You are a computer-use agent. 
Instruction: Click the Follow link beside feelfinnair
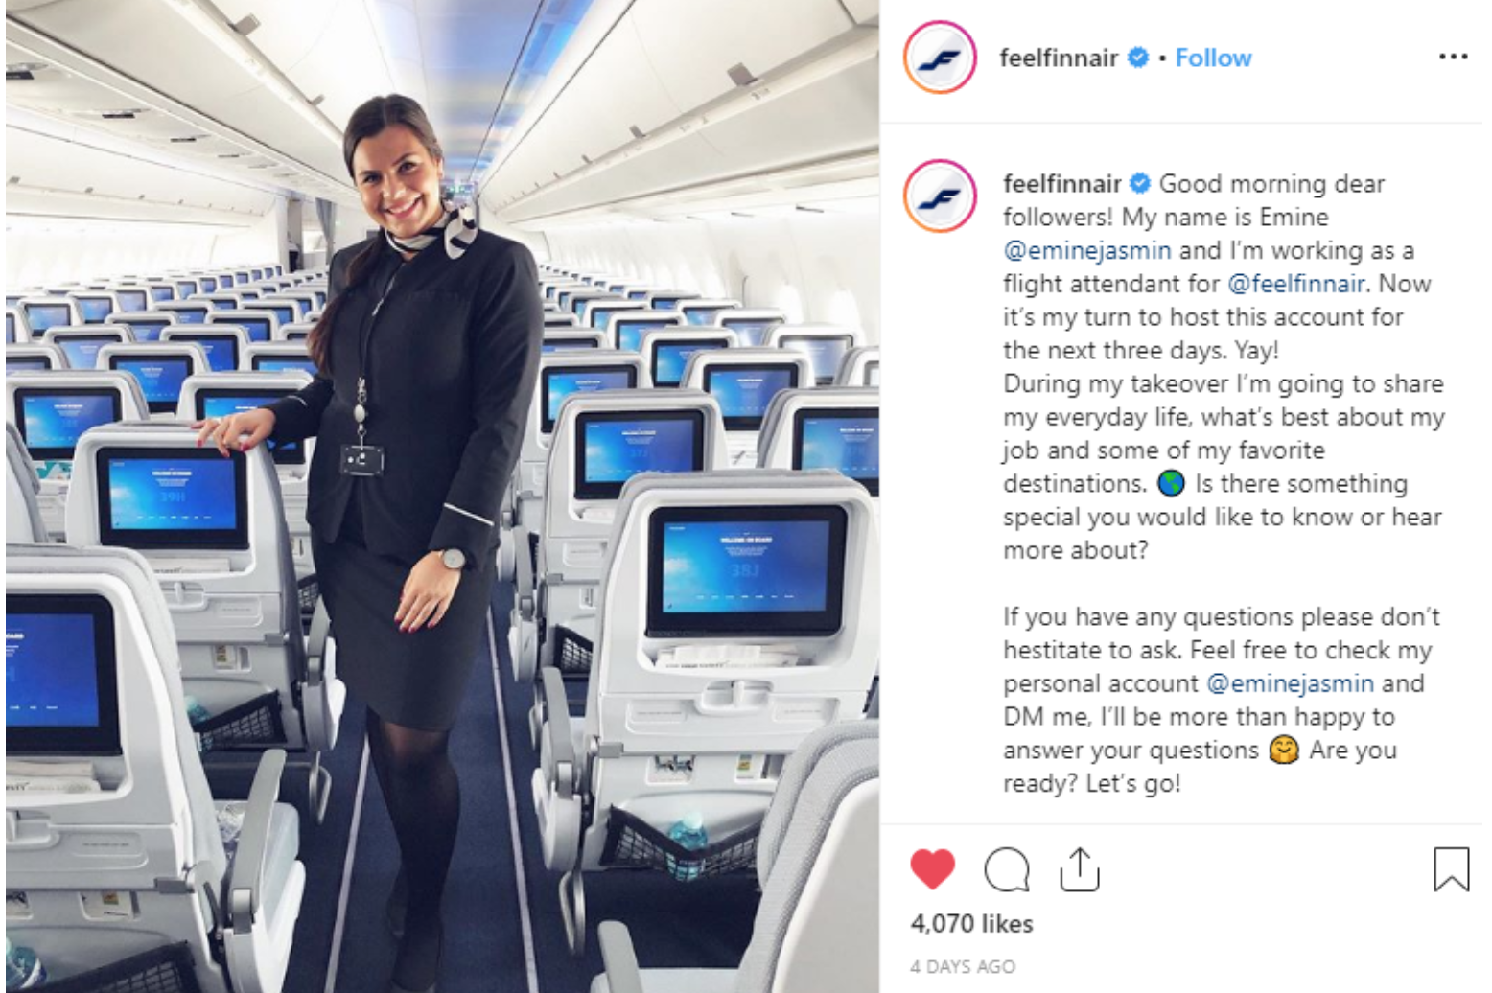point(1213,58)
